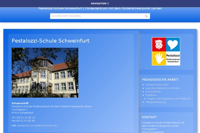
Task: Click the Fax 09721 51 82-40 line
Action: click(23, 121)
